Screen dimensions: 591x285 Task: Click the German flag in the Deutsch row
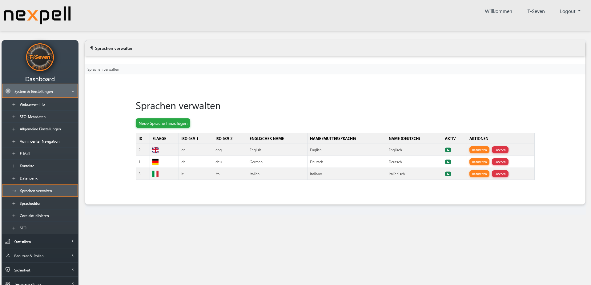click(x=155, y=161)
